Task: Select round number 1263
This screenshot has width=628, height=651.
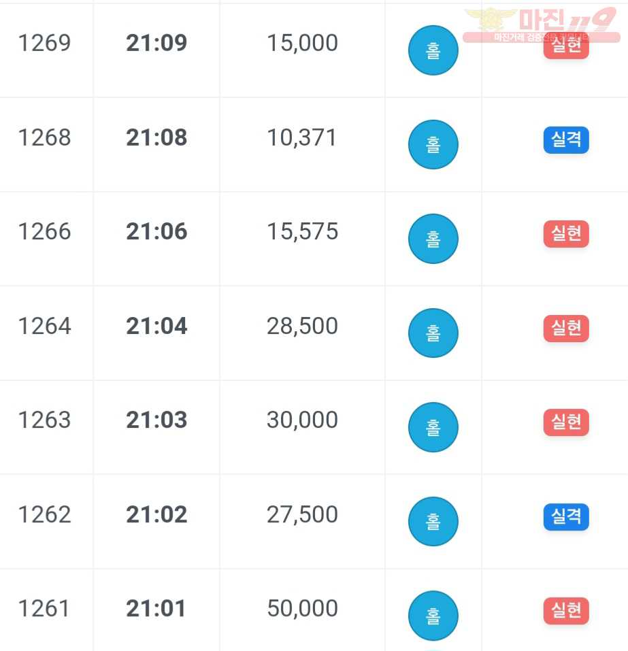Action: [x=44, y=420]
